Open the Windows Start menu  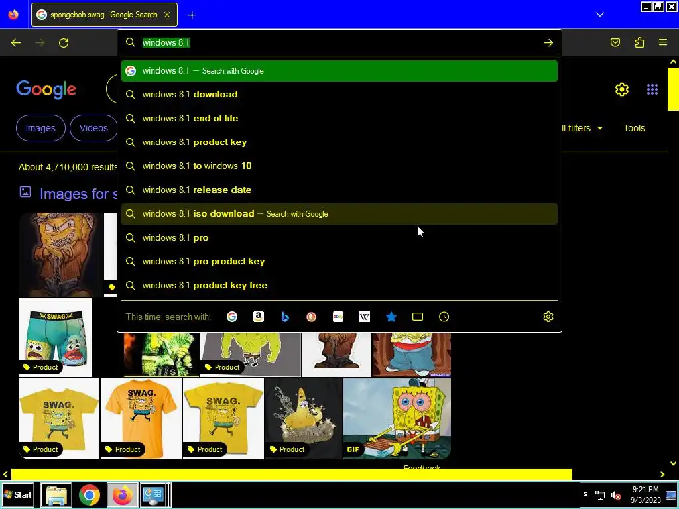(x=18, y=494)
